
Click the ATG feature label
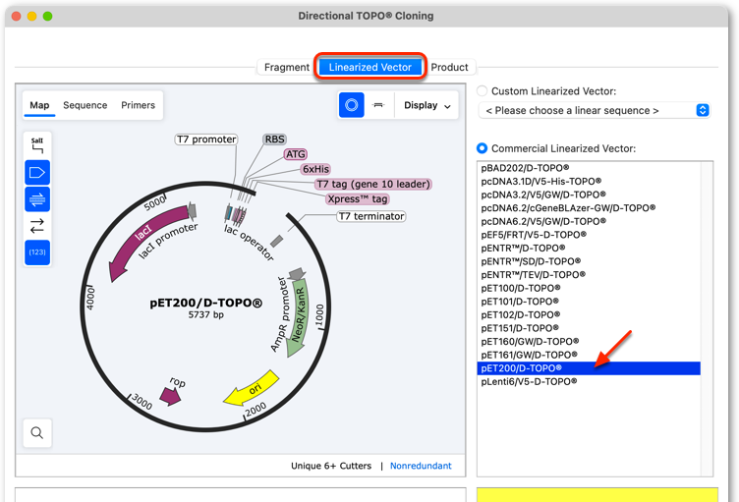[x=296, y=154]
